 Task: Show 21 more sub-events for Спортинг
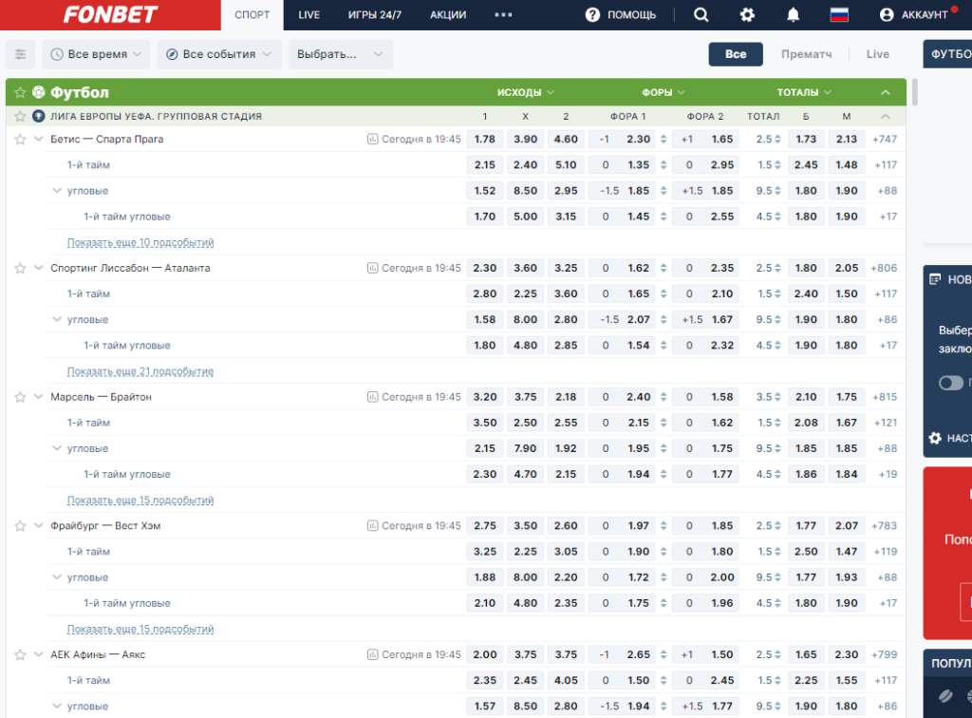140,371
